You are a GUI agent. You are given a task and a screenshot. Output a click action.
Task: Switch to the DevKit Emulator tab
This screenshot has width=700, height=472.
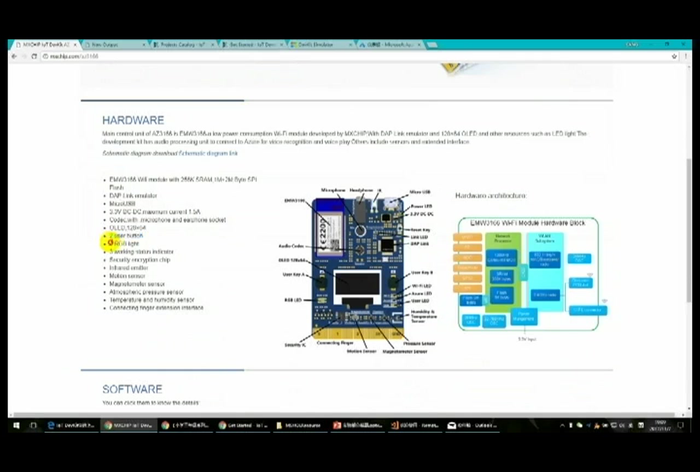[322, 45]
